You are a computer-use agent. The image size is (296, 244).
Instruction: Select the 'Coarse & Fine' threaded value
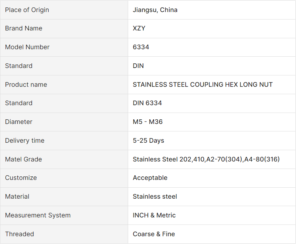click(x=154, y=234)
